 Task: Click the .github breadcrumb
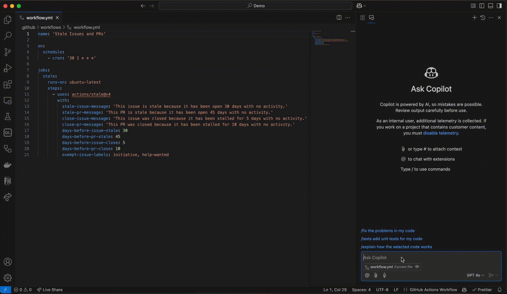click(28, 27)
